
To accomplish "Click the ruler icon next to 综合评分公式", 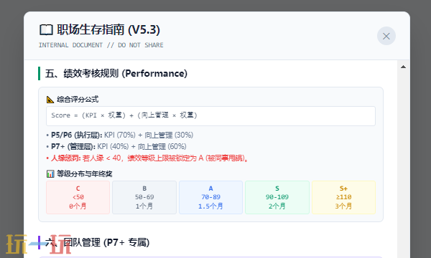I will tap(50, 100).
